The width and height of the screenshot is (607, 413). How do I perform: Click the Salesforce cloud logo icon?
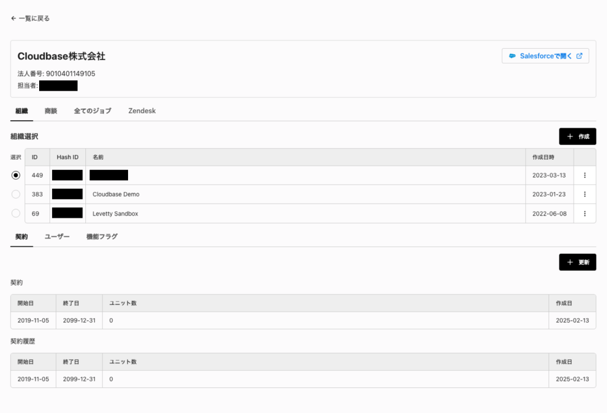click(513, 56)
